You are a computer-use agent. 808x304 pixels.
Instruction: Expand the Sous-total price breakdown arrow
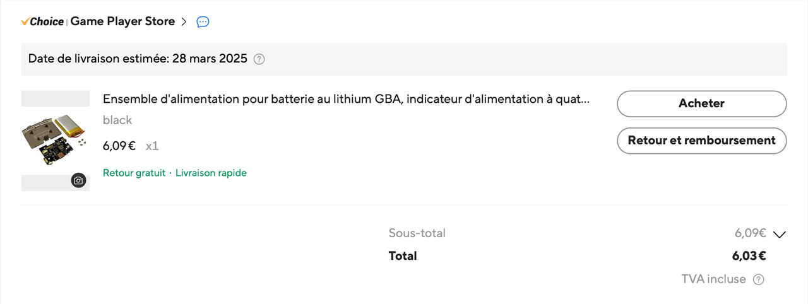(x=780, y=235)
